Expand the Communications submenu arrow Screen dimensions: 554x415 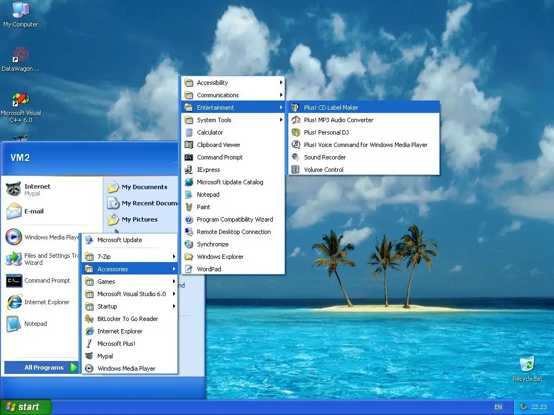281,95
